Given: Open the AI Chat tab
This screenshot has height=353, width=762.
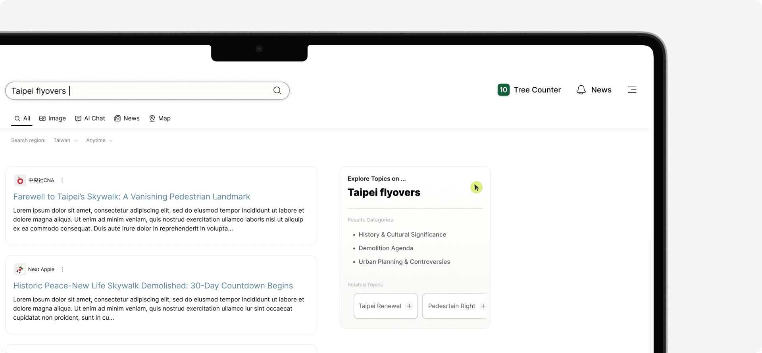Looking at the screenshot, I should pos(90,118).
